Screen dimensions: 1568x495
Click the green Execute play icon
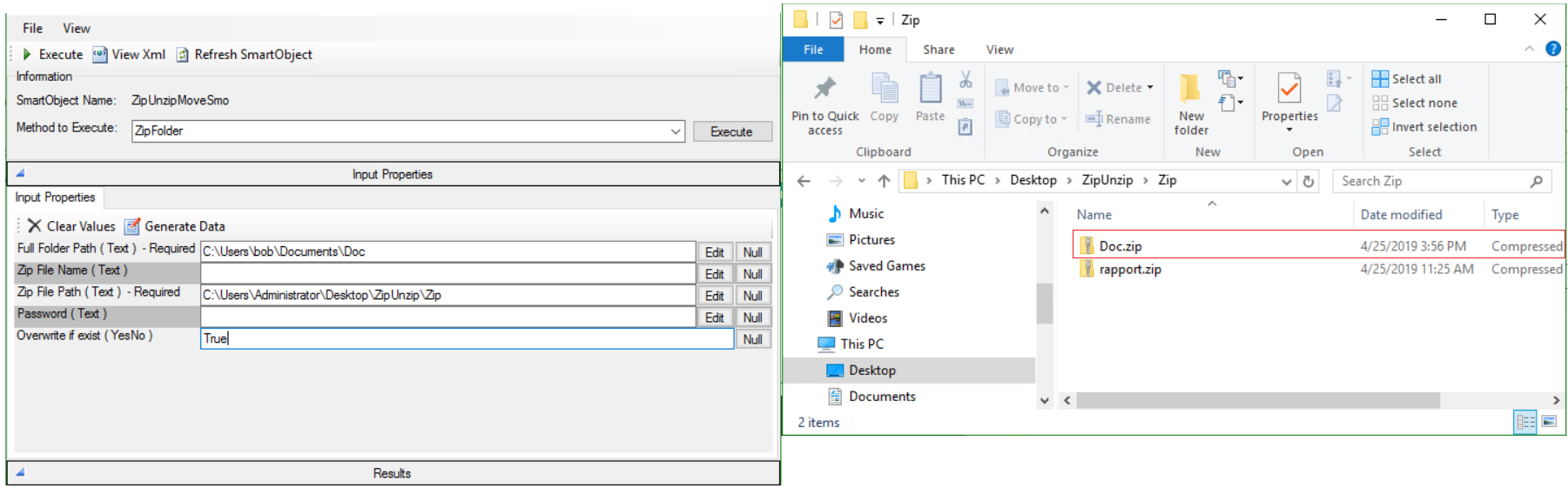[27, 54]
